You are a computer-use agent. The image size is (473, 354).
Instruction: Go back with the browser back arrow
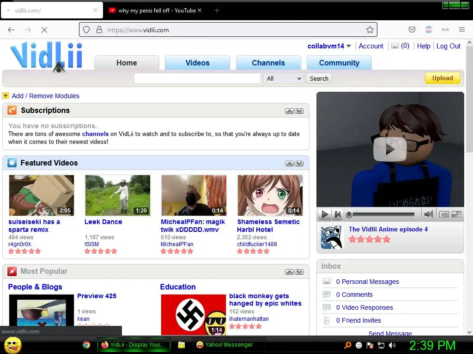tap(11, 30)
